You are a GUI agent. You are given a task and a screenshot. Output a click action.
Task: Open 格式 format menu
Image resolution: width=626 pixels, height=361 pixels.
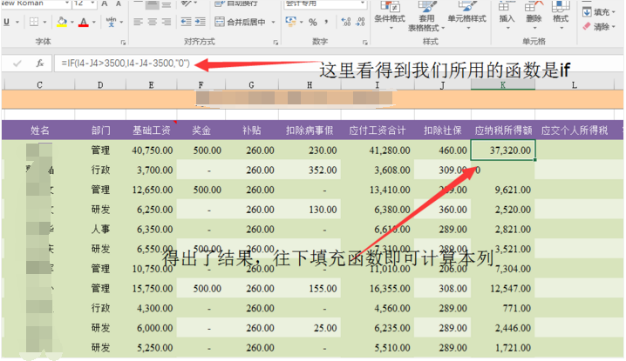click(x=561, y=16)
